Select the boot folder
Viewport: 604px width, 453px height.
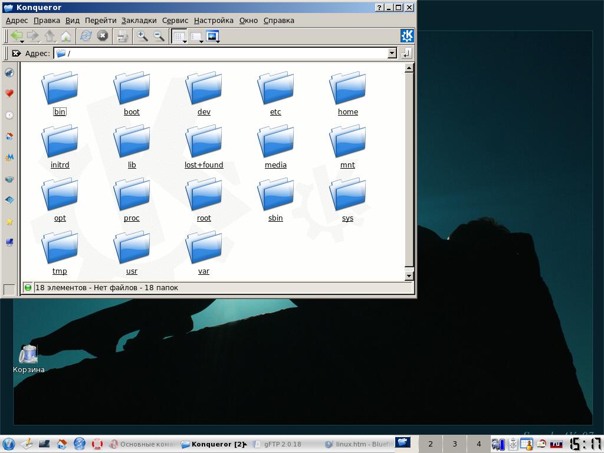[132, 94]
